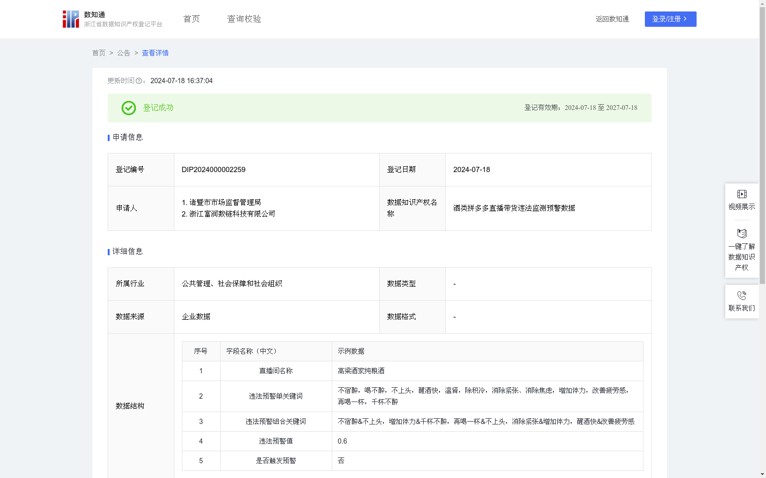Click the scrollbar up arrow

[762, 3]
